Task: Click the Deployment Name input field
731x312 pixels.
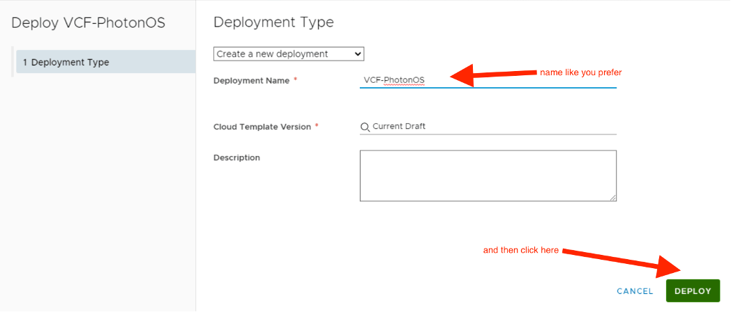Action: (x=488, y=80)
